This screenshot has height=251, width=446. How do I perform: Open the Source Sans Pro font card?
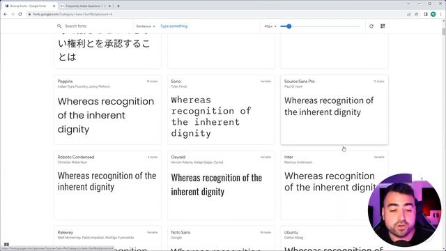(x=334, y=109)
